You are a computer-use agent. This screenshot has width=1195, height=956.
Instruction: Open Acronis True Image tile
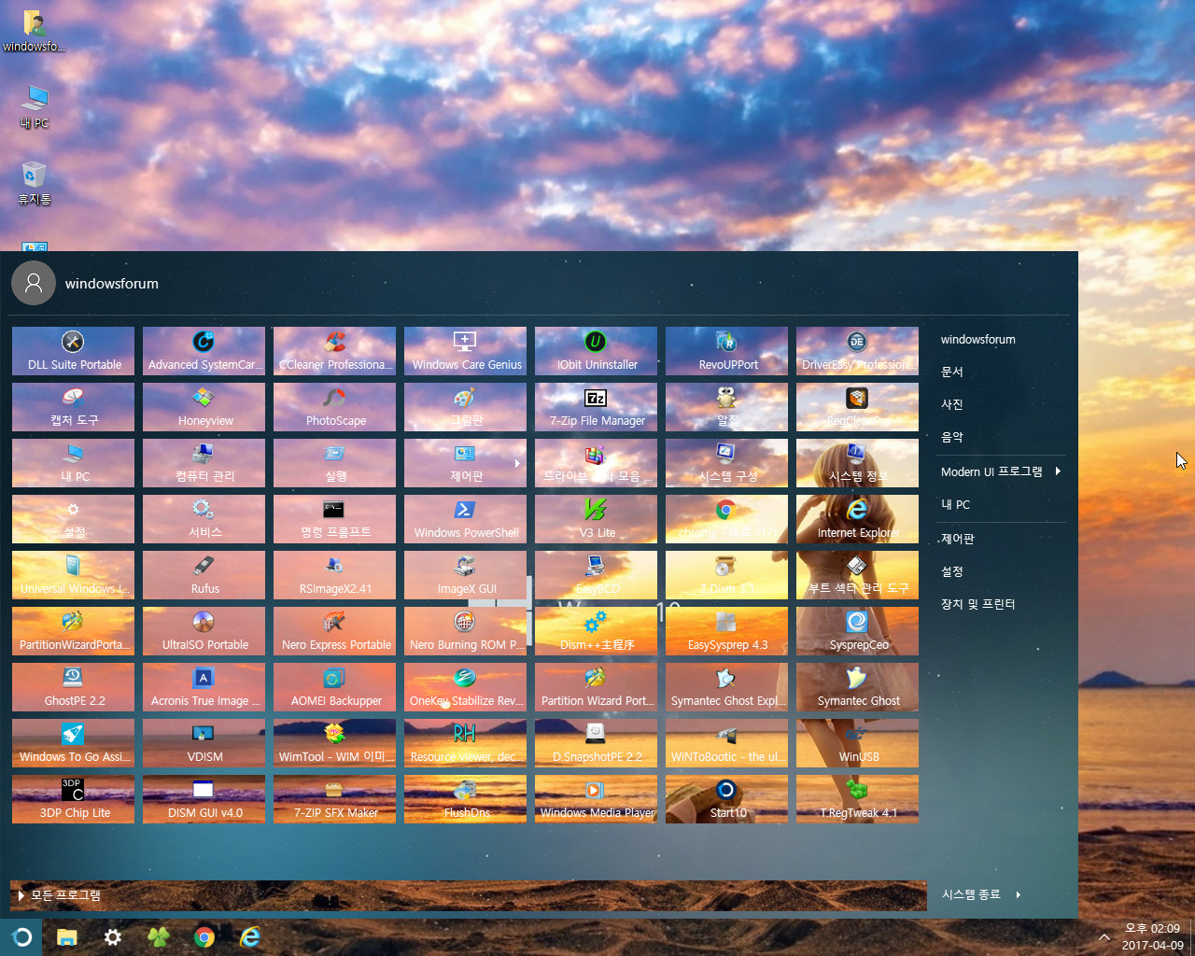(204, 687)
